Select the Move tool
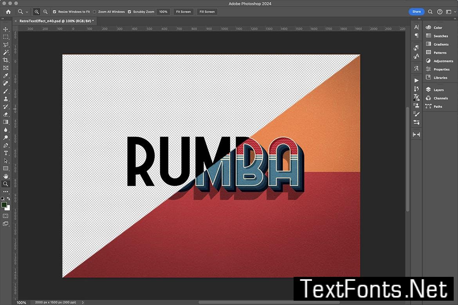The width and height of the screenshot is (458, 305). click(x=5, y=29)
